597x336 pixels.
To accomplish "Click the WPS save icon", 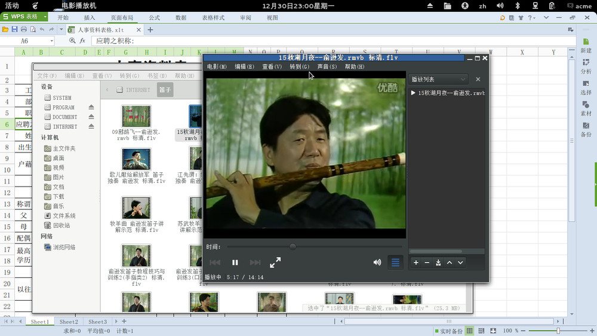I will [x=14, y=29].
